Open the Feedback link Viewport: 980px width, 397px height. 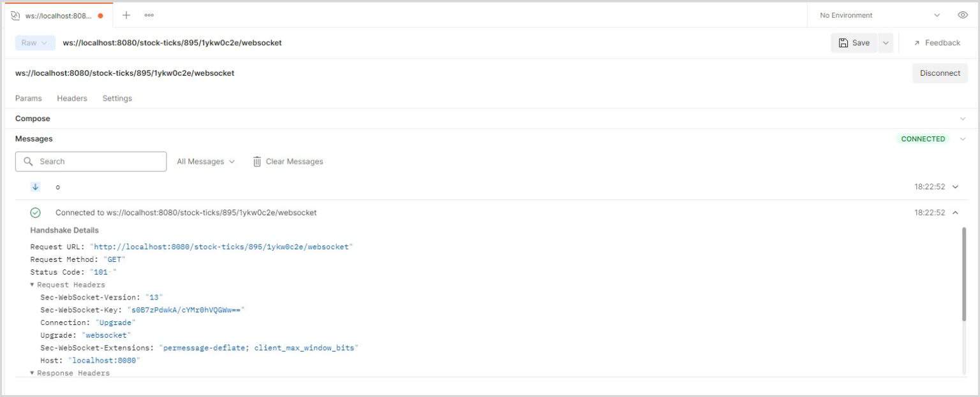pos(937,43)
